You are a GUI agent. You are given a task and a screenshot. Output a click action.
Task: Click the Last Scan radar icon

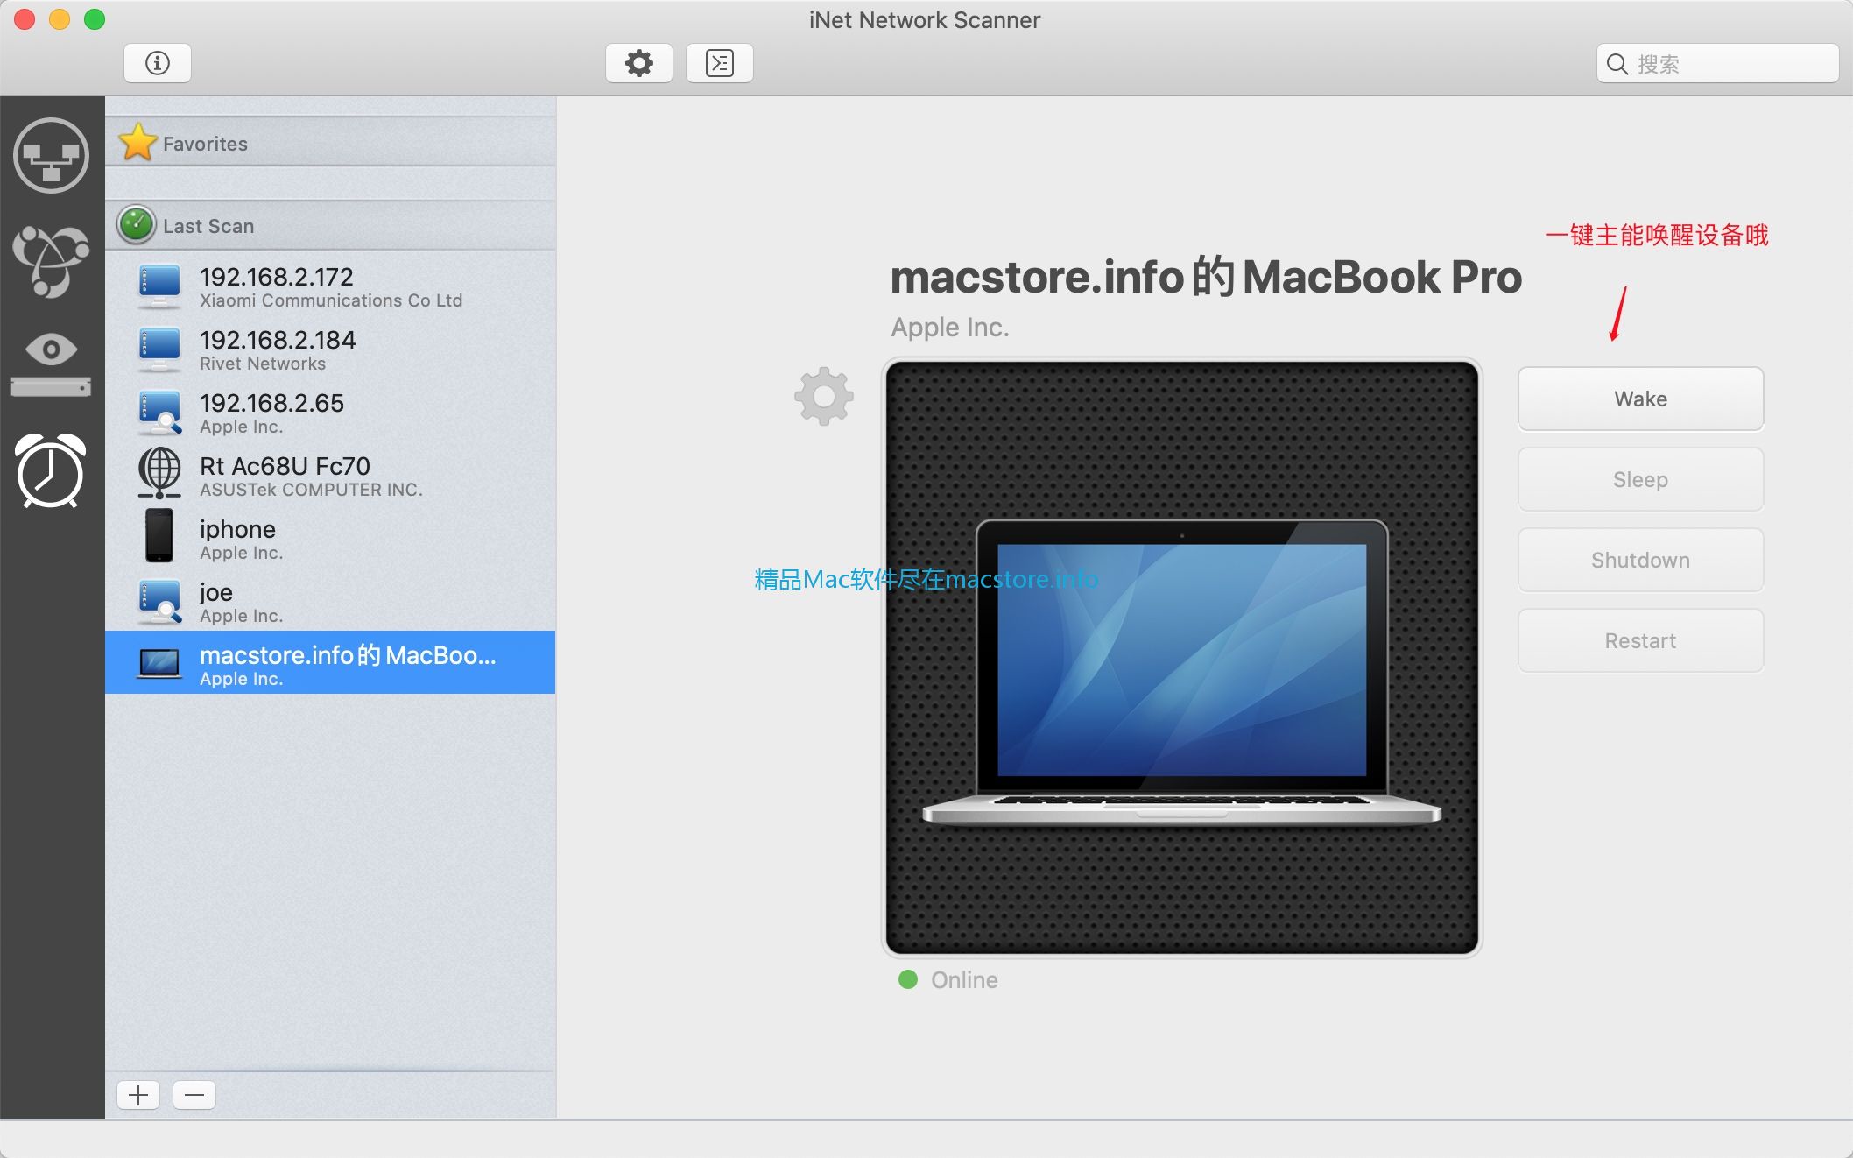point(137,225)
